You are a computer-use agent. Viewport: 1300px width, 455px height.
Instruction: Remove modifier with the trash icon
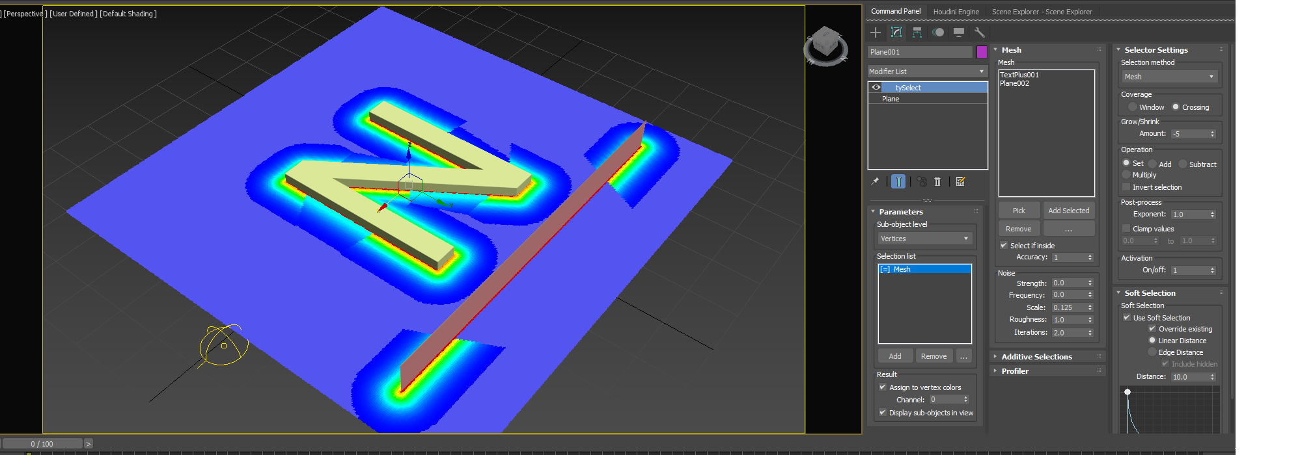pos(937,181)
